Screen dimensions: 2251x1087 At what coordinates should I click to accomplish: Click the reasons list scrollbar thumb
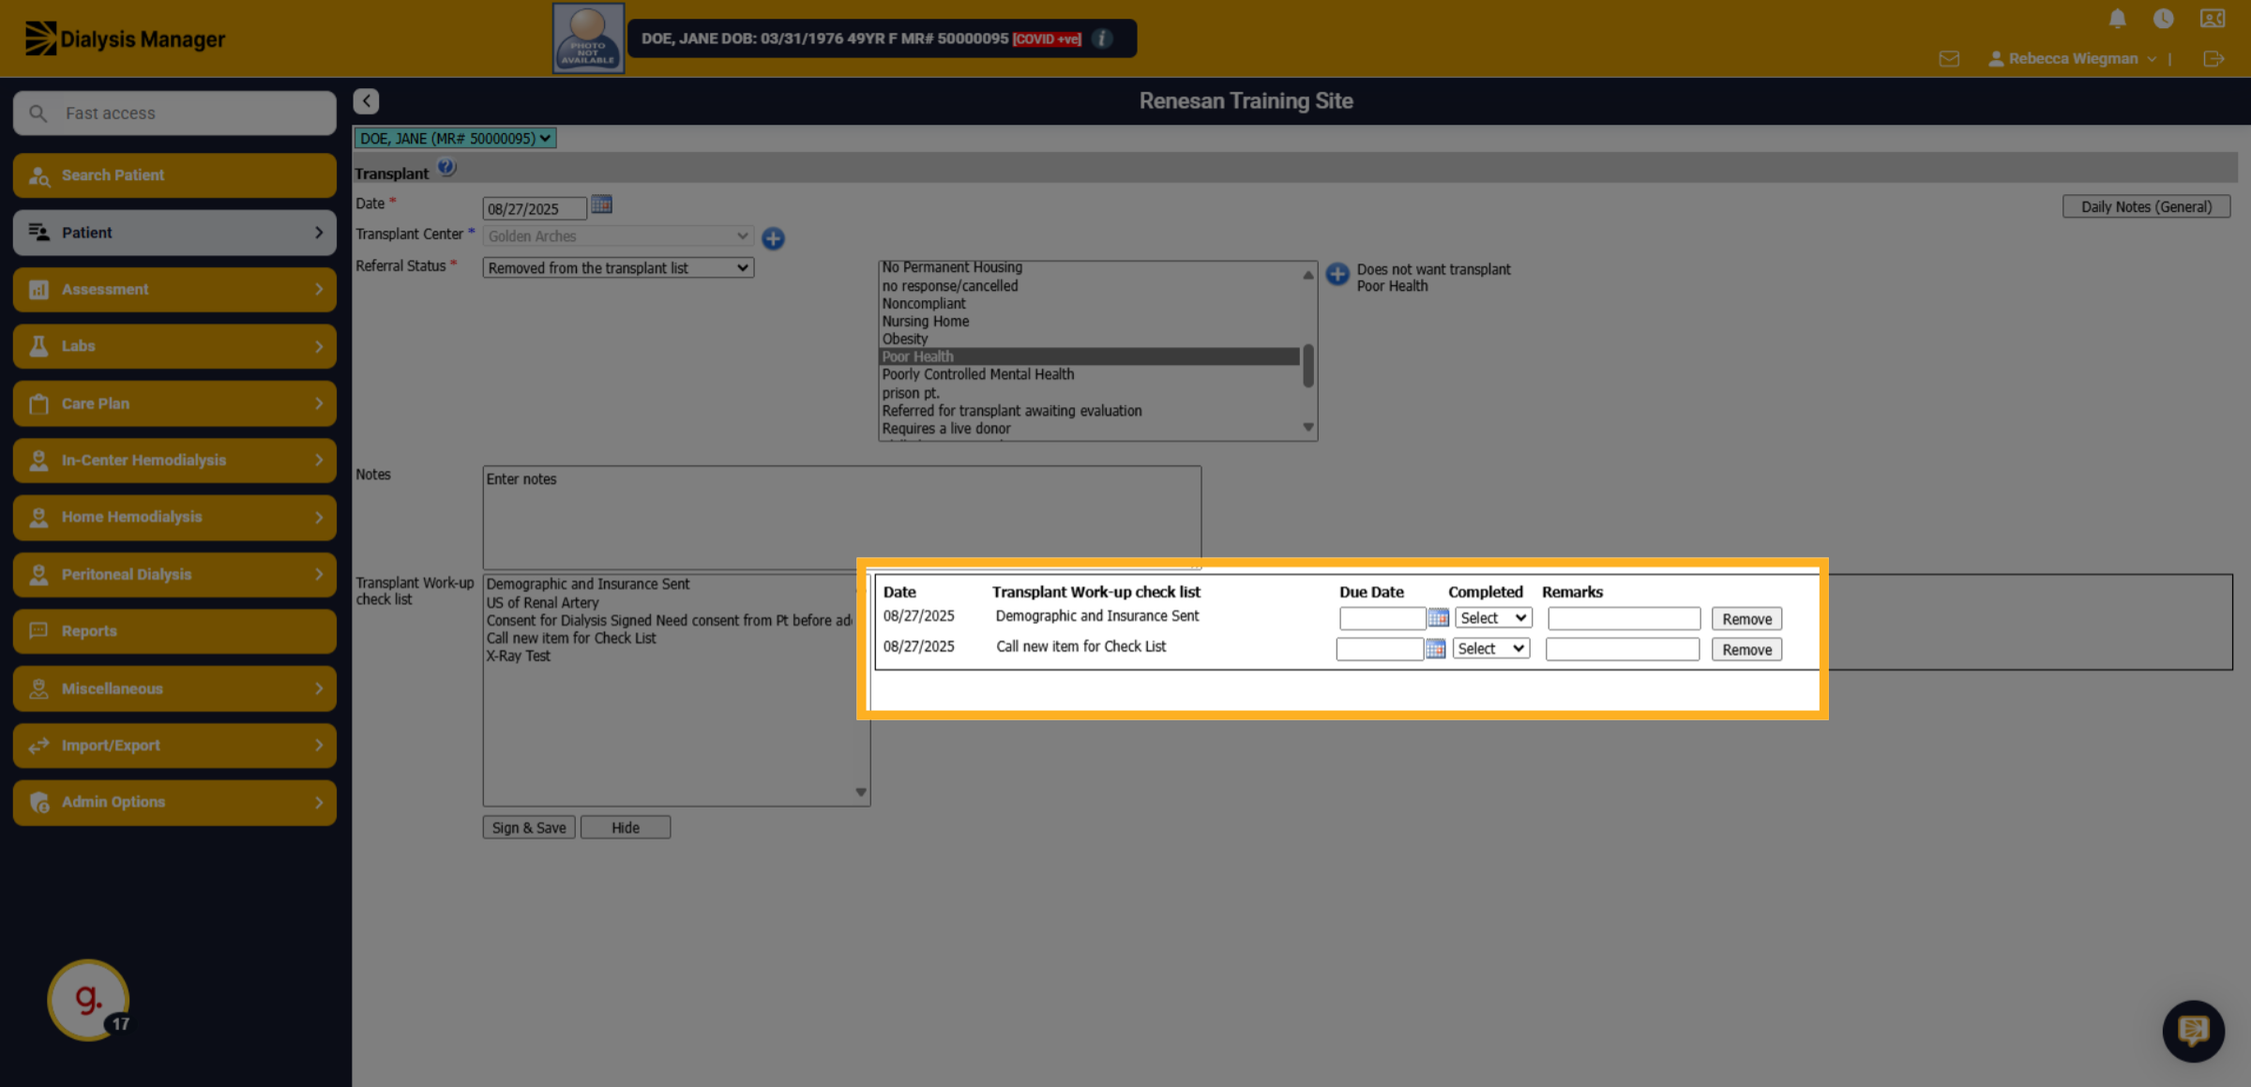coord(1307,366)
